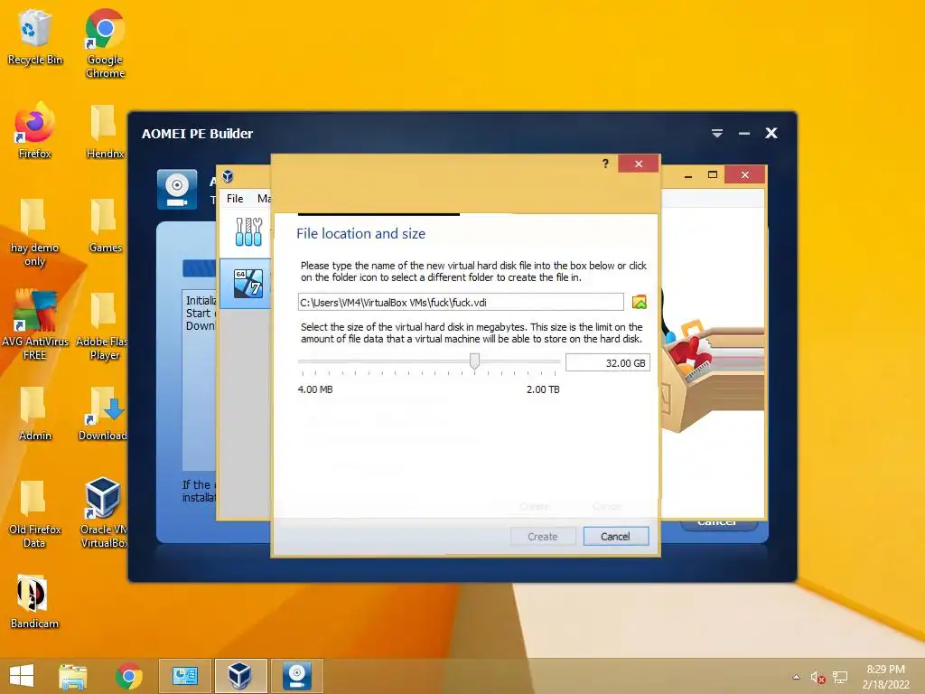The width and height of the screenshot is (925, 694).
Task: Select the Old Firefox Data folder
Action: point(35,513)
